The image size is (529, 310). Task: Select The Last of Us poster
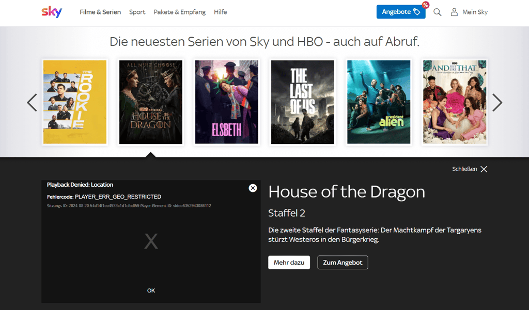(303, 102)
